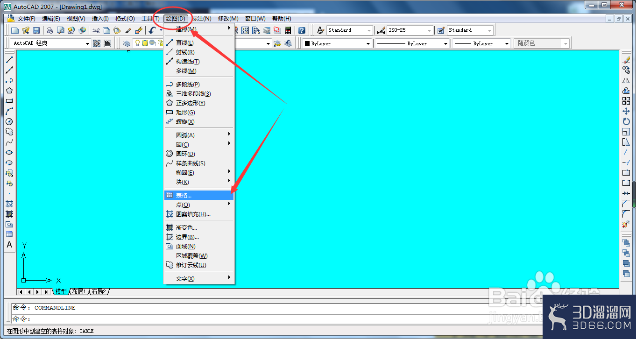Viewport: 636px width, 339px height.
Task: Choose 直线(L) menu entry
Action: tap(199, 43)
